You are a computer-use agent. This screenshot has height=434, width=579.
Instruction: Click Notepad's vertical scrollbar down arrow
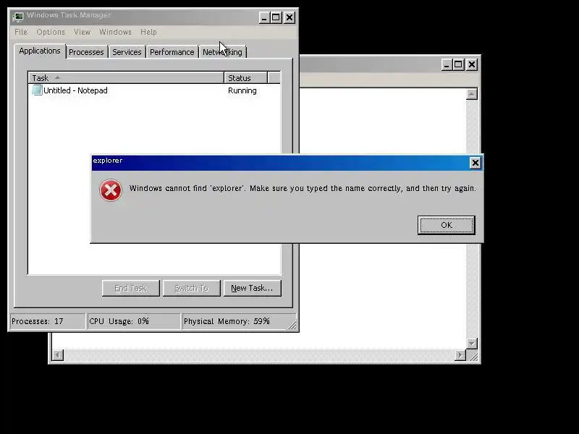coord(472,343)
